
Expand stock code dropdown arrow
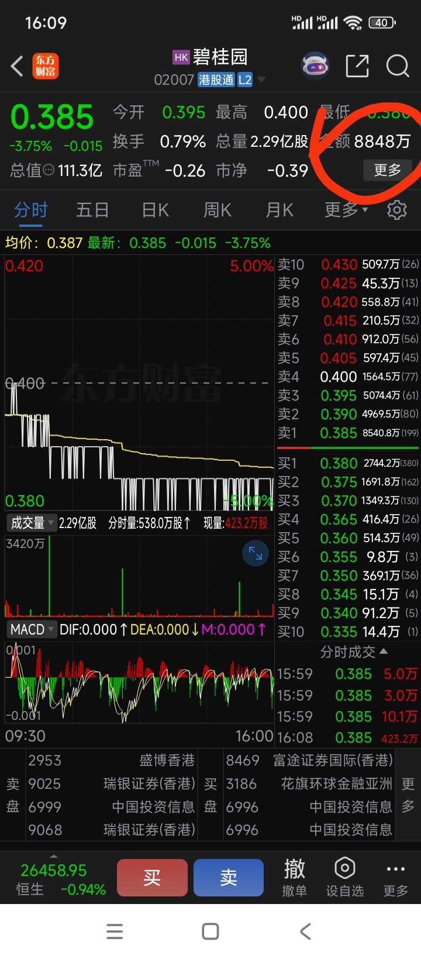point(261,80)
